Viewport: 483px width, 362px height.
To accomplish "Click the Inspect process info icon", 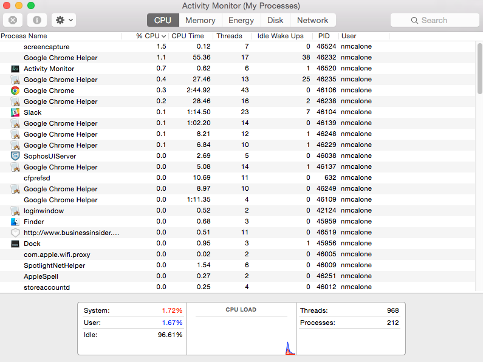I will coord(36,20).
